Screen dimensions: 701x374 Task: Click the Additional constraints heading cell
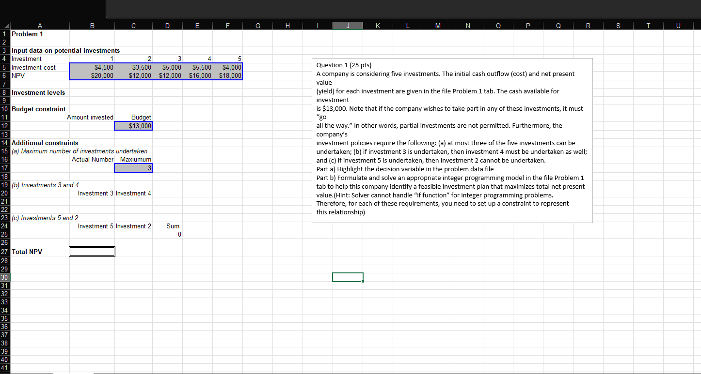point(45,143)
